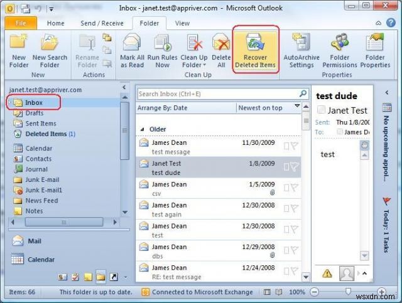Image resolution: width=402 pixels, height=303 pixels.
Task: Create a New Search Folder
Action: pos(50,51)
